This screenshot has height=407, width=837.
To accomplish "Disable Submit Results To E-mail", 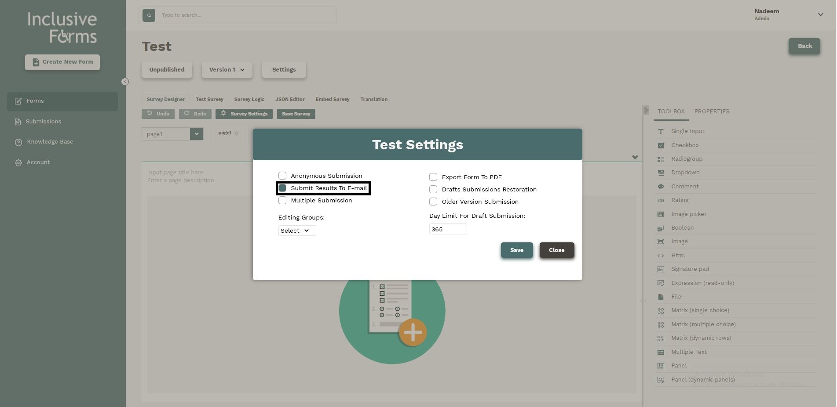I will pyautogui.click(x=282, y=188).
